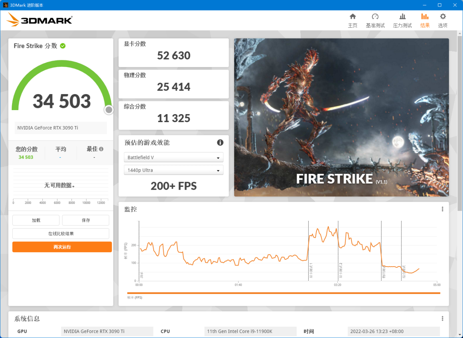
Task: Open the 结果 results chart icon
Action: point(425,16)
